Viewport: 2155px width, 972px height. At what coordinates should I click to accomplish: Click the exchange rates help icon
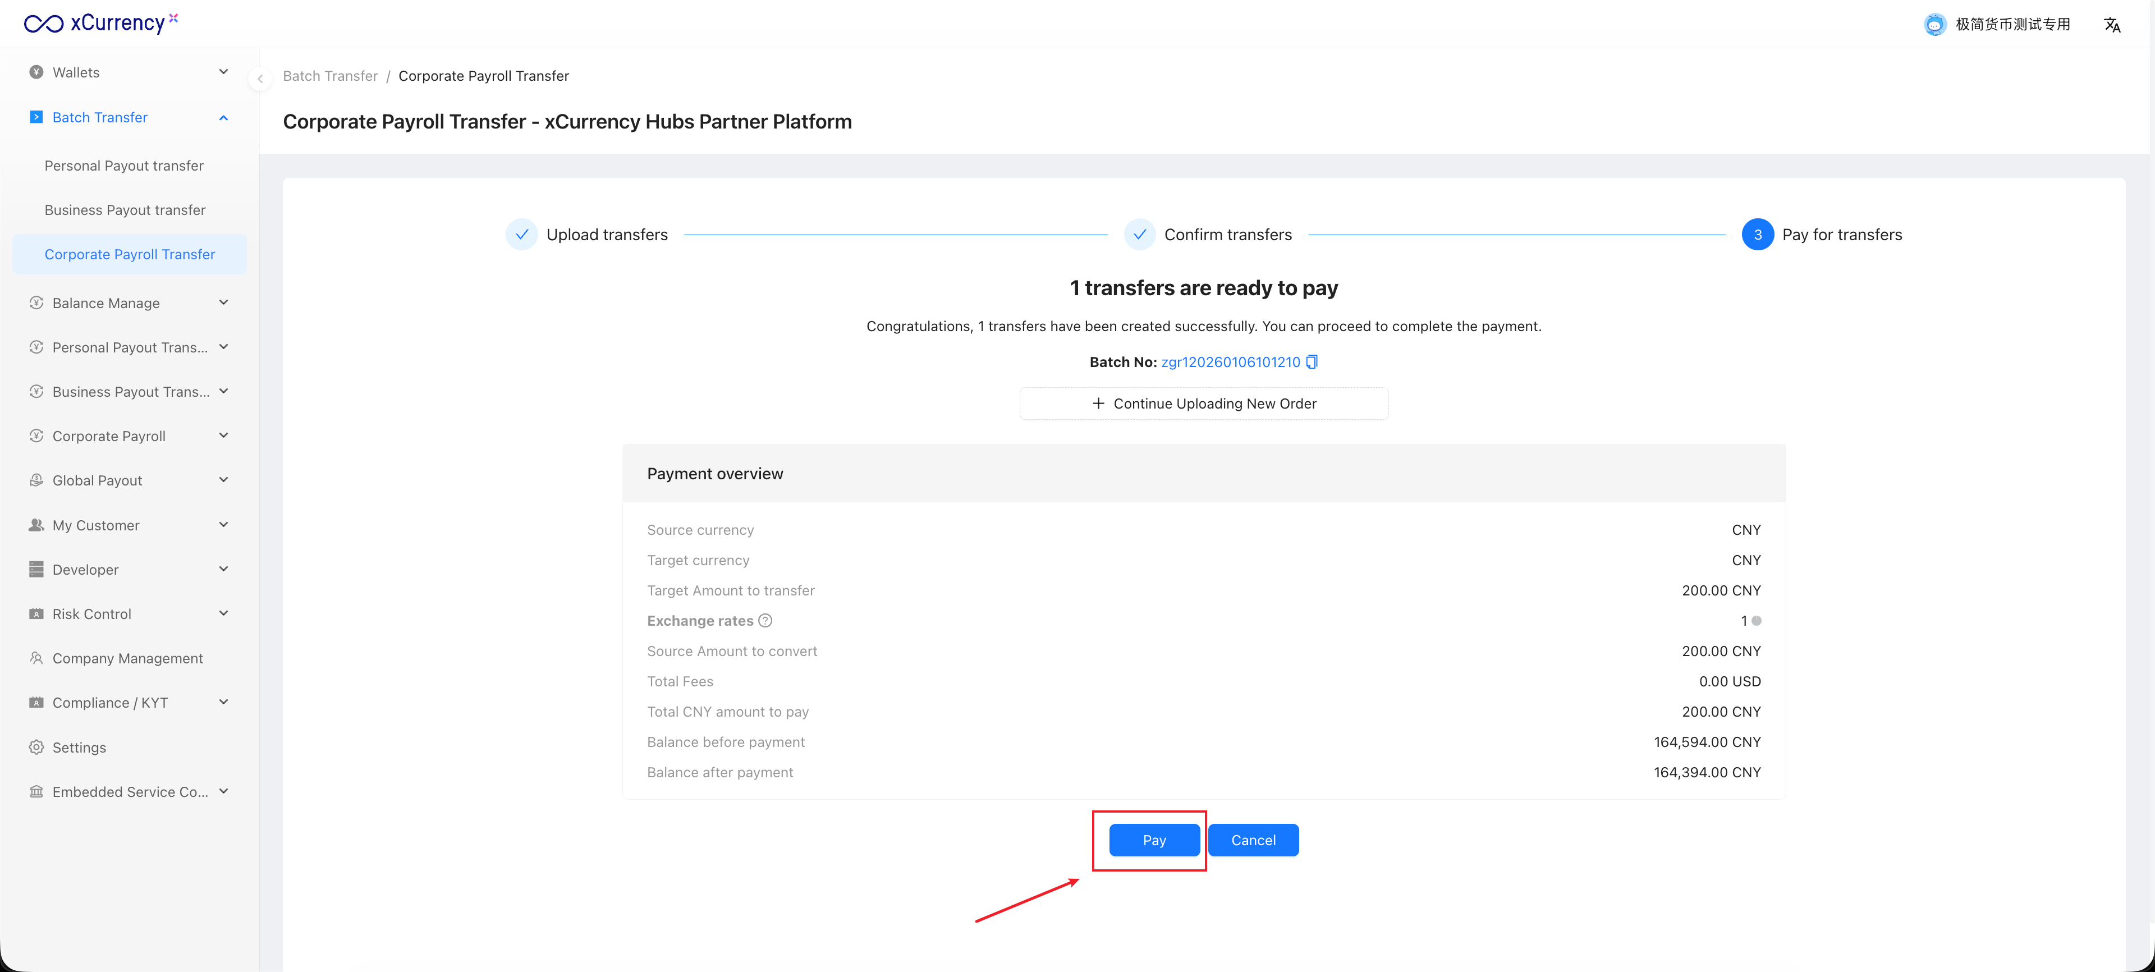click(x=764, y=621)
